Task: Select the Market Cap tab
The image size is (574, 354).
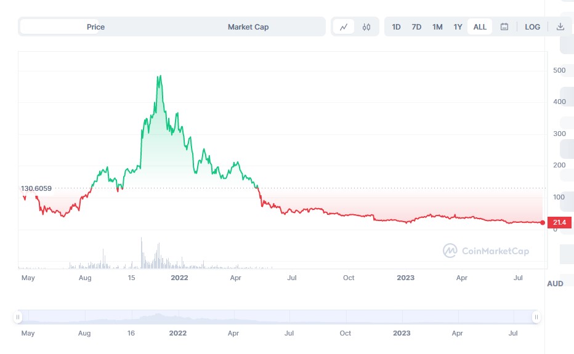Action: coord(248,27)
